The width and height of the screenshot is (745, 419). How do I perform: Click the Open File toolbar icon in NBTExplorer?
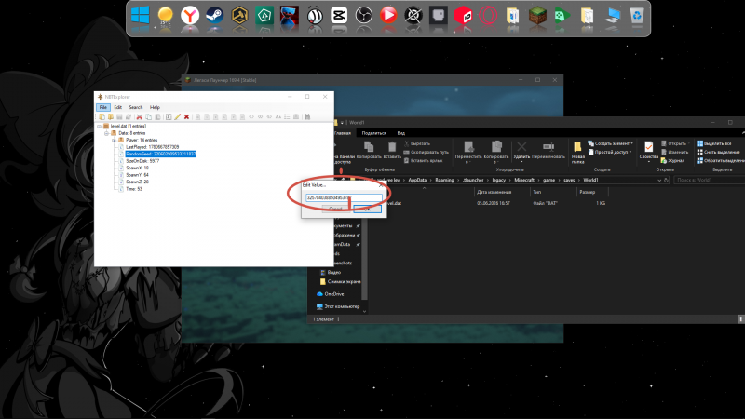click(102, 117)
